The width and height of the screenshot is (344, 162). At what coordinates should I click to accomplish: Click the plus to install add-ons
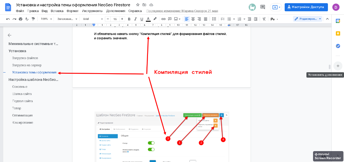pos(338,66)
